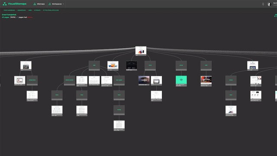Open the page thumbnail showing three small devices
The height and width of the screenshot is (156, 277).
[x=256, y=96]
